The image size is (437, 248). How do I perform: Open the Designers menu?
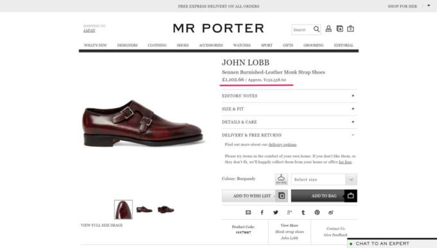127,45
